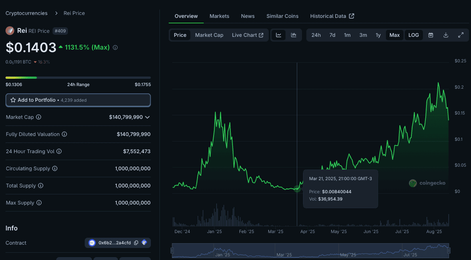The height and width of the screenshot is (260, 471).
Task: Select the 1y time range
Action: pos(378,35)
